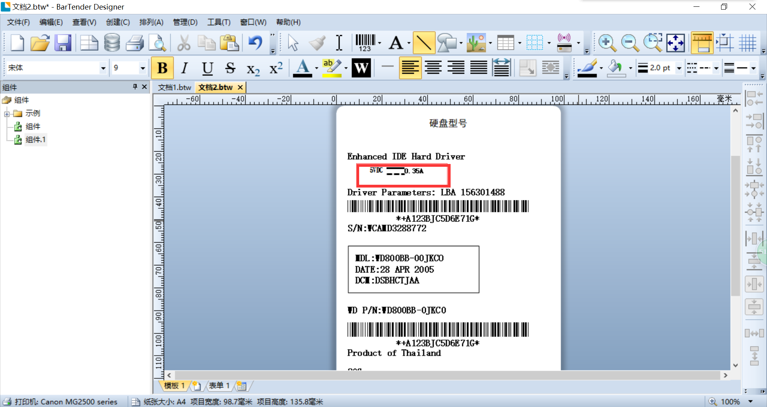The width and height of the screenshot is (767, 407).
Task: Center align text
Action: tap(433, 68)
